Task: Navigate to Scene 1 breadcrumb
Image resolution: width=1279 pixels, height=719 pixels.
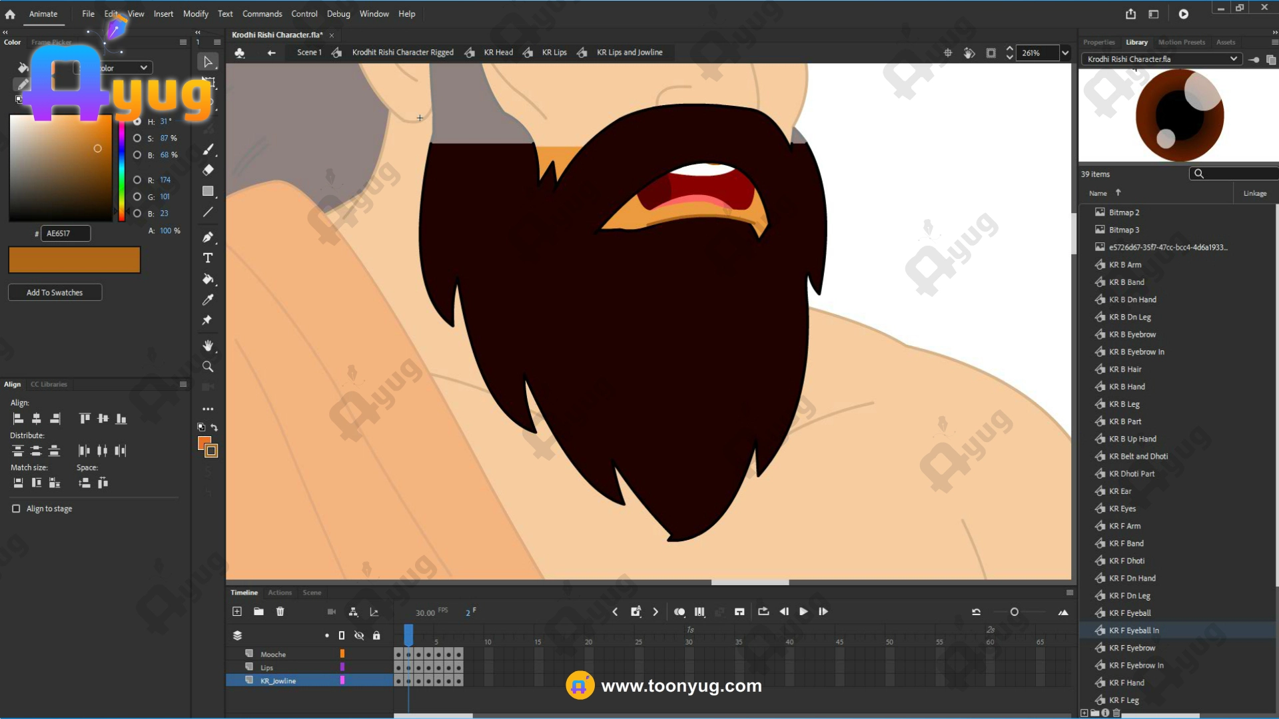Action: click(309, 53)
